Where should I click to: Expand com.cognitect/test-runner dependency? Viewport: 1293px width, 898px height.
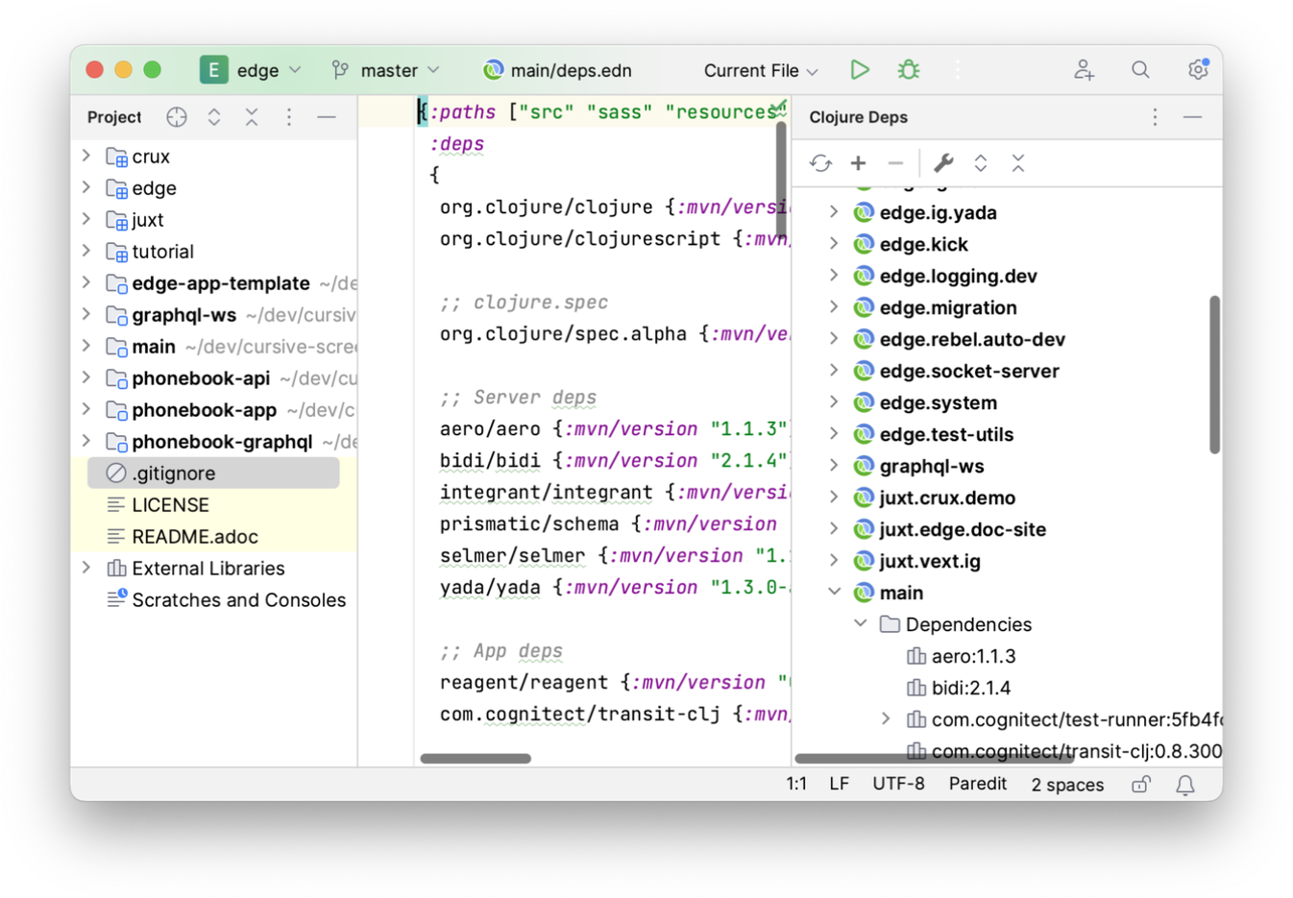[886, 719]
